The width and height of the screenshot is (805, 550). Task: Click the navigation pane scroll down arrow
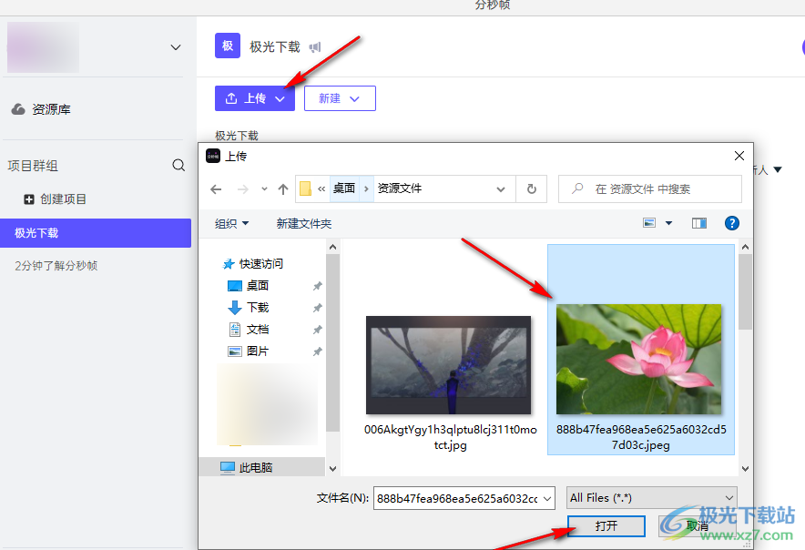pos(332,468)
